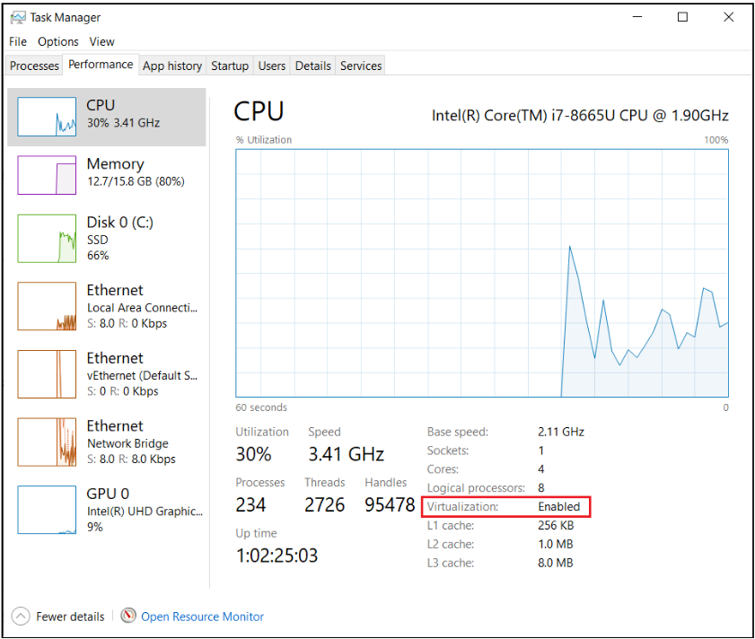Click the Resource Monitor icon
The image size is (755, 639).
point(128,617)
